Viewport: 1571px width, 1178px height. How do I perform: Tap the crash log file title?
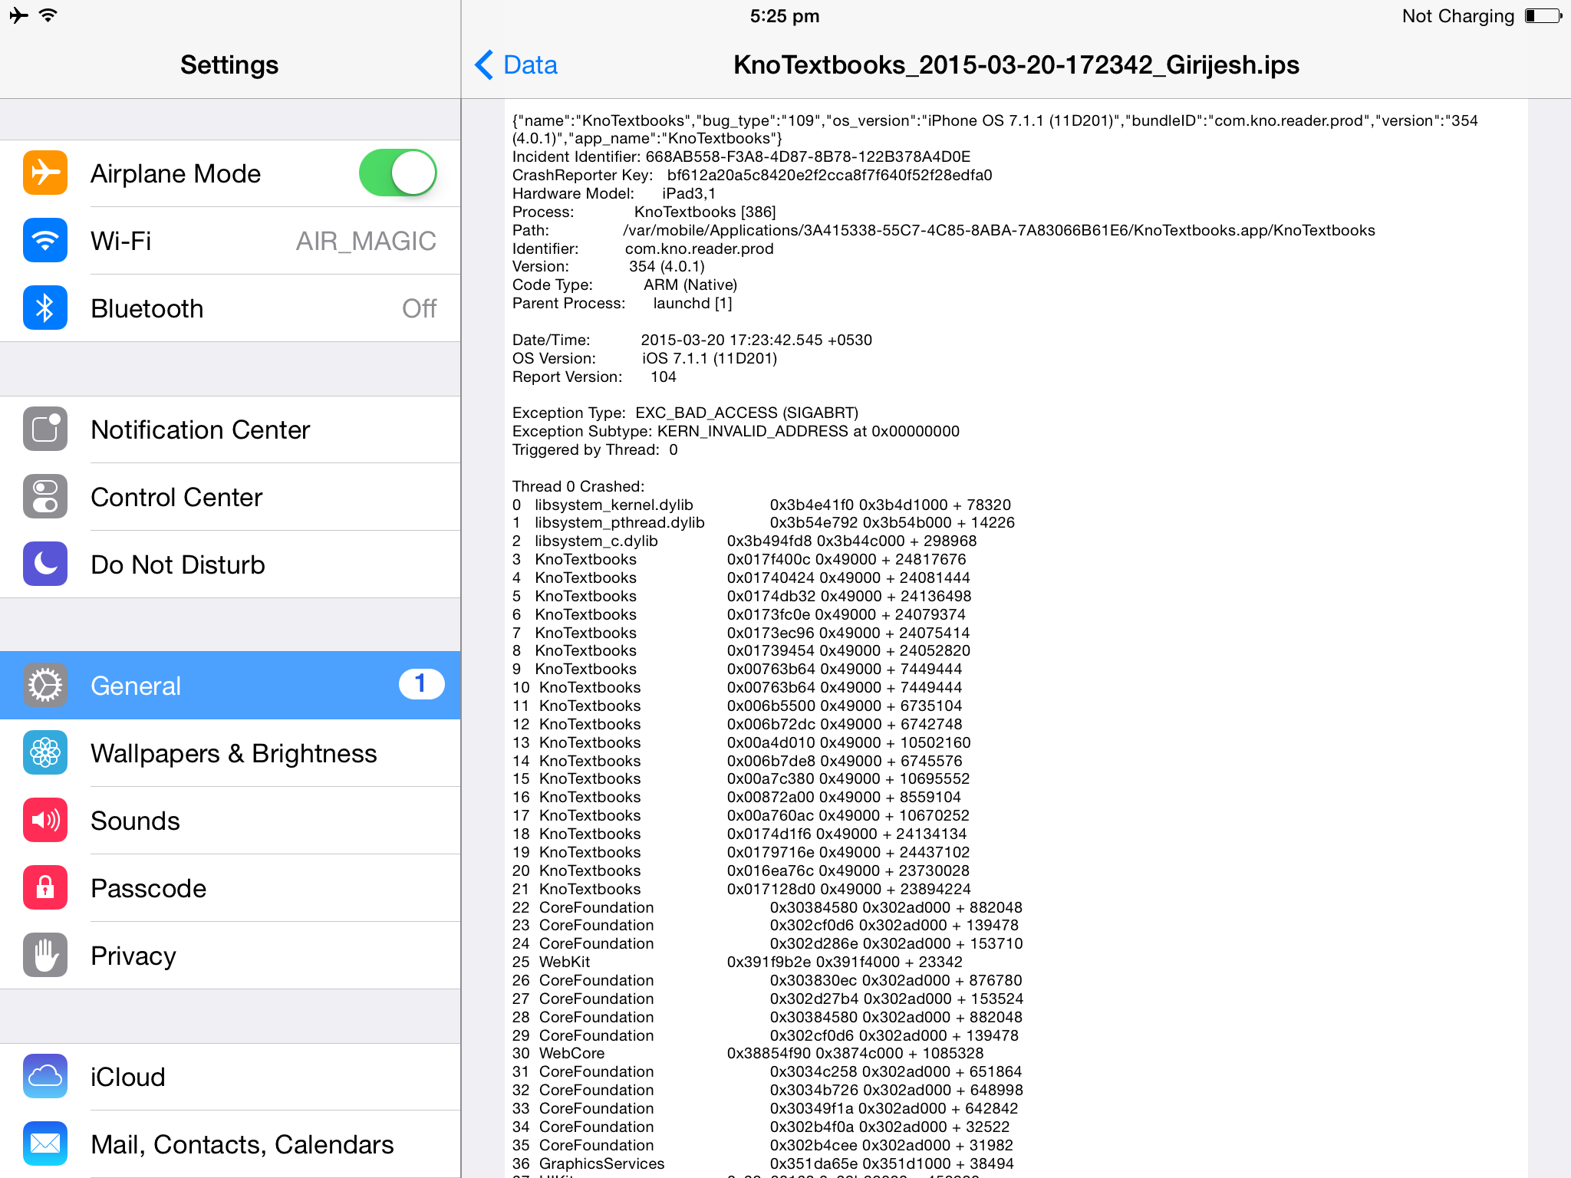pyautogui.click(x=1016, y=65)
